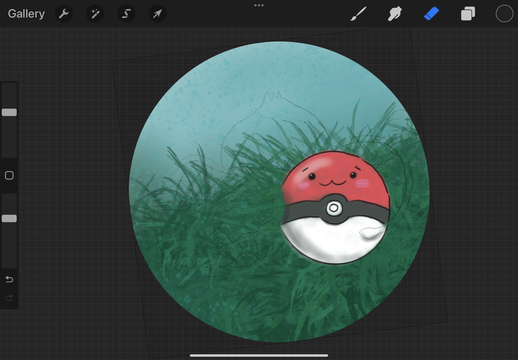The width and height of the screenshot is (518, 360).
Task: Undo the last action
Action: [9, 279]
